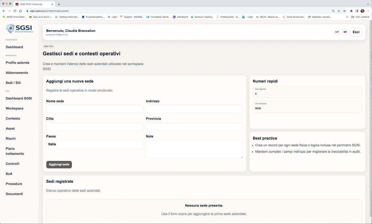Open Dashboard SGSI in the sidebar
Screen dimensions: 372x224
pyautogui.click(x=19, y=98)
